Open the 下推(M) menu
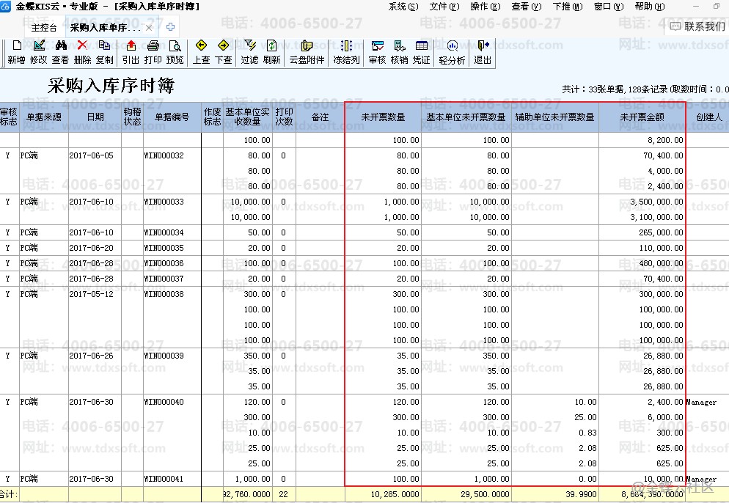 tap(568, 7)
